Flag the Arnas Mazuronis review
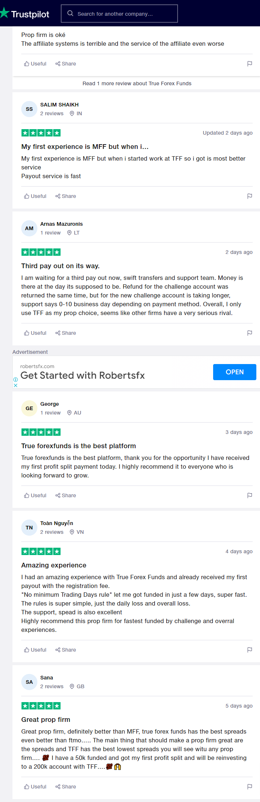The width and height of the screenshot is (260, 802). pos(250,333)
